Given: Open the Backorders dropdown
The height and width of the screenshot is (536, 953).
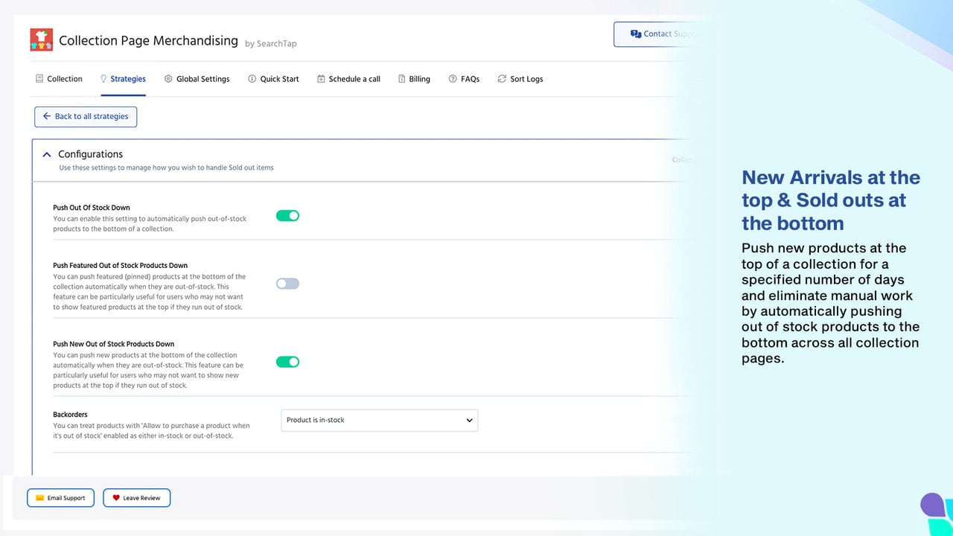Looking at the screenshot, I should [x=379, y=420].
